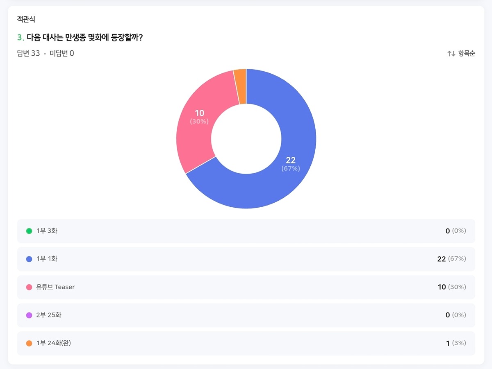Screen dimensions: 492x369
Task: Click the purple dot beside 2부 25화
Action: (x=29, y=315)
